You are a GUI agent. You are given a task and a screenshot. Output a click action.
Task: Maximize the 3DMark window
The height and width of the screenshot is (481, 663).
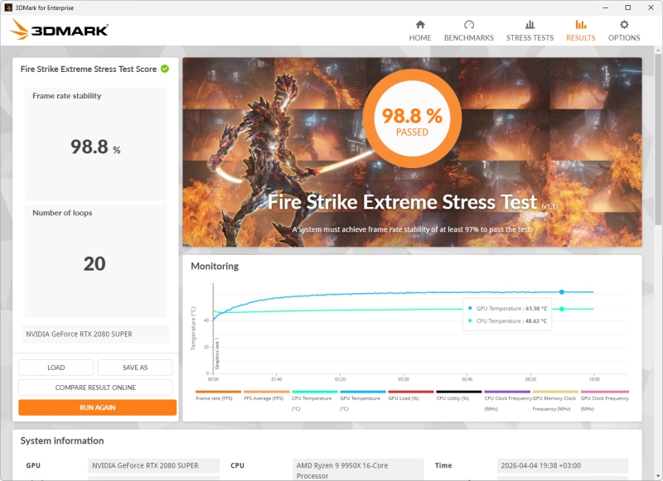pos(628,7)
